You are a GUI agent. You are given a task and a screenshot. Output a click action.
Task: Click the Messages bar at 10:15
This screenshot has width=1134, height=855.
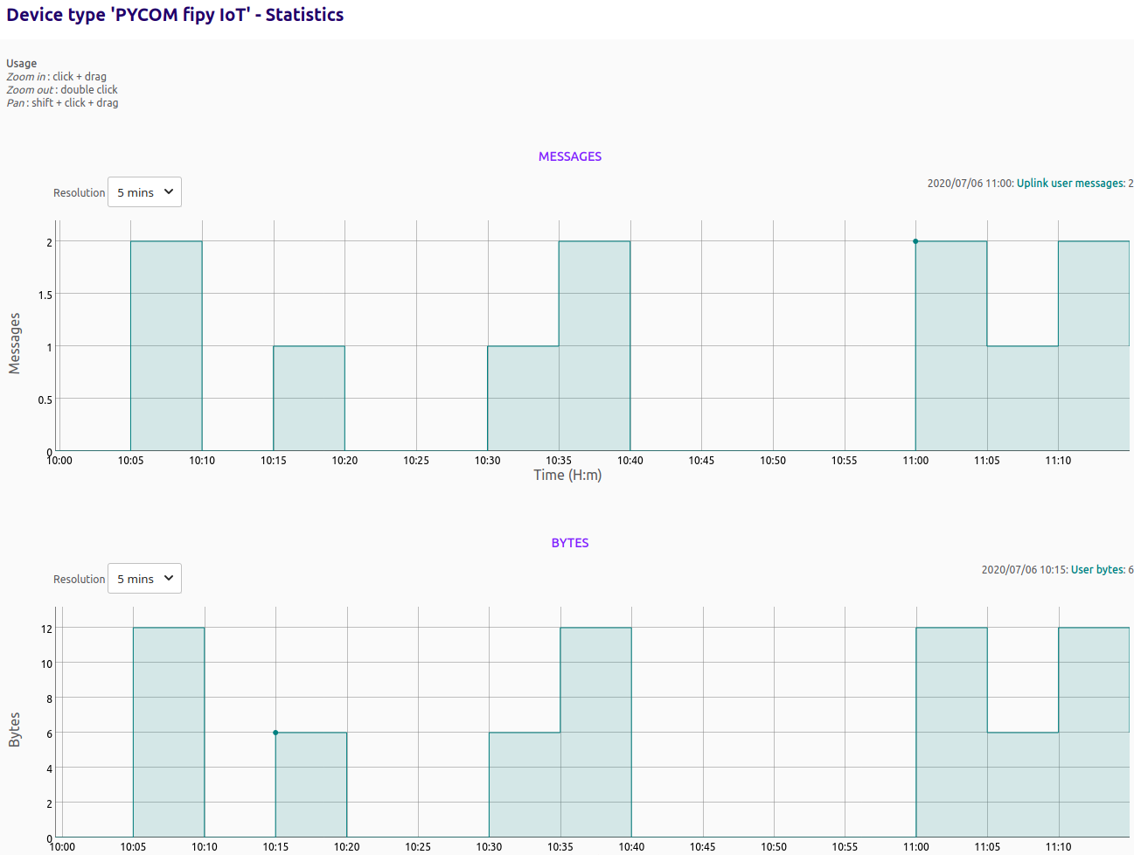click(309, 399)
